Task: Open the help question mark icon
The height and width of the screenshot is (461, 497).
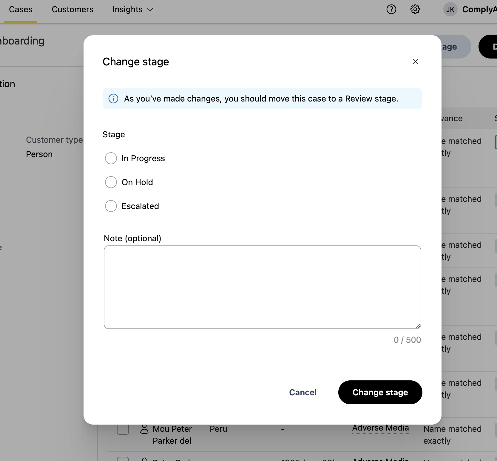Action: pos(391,10)
